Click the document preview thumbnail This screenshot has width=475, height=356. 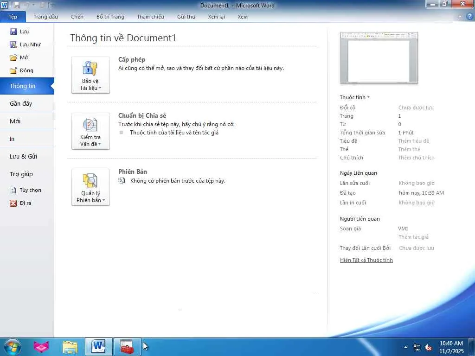tap(379, 58)
